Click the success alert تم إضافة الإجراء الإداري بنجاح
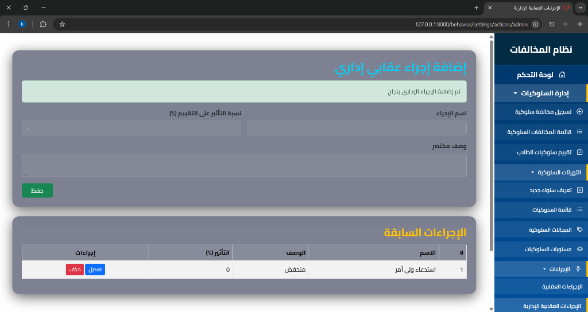The height and width of the screenshot is (312, 588). point(244,91)
